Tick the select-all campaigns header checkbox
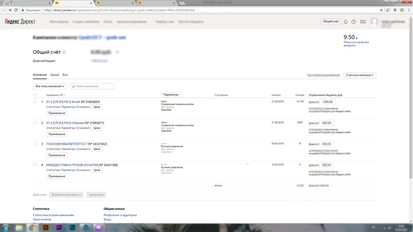 35,95
